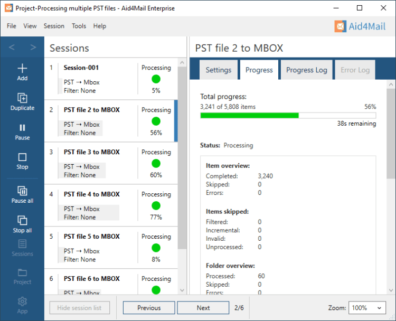Click PST file 2 green status dot
The height and width of the screenshot is (321, 396).
[x=156, y=121]
